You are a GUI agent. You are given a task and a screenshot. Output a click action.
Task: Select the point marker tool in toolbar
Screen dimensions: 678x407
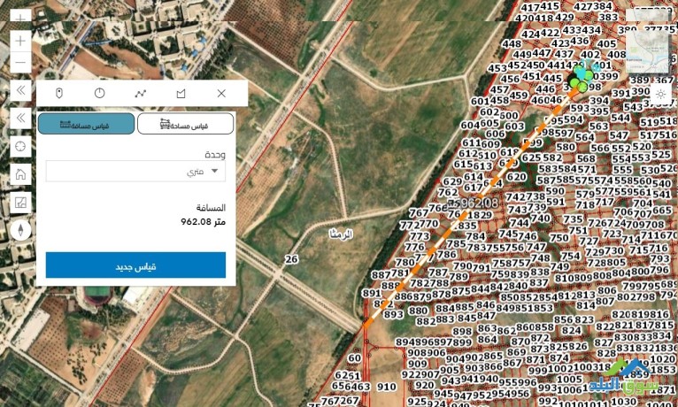59,93
